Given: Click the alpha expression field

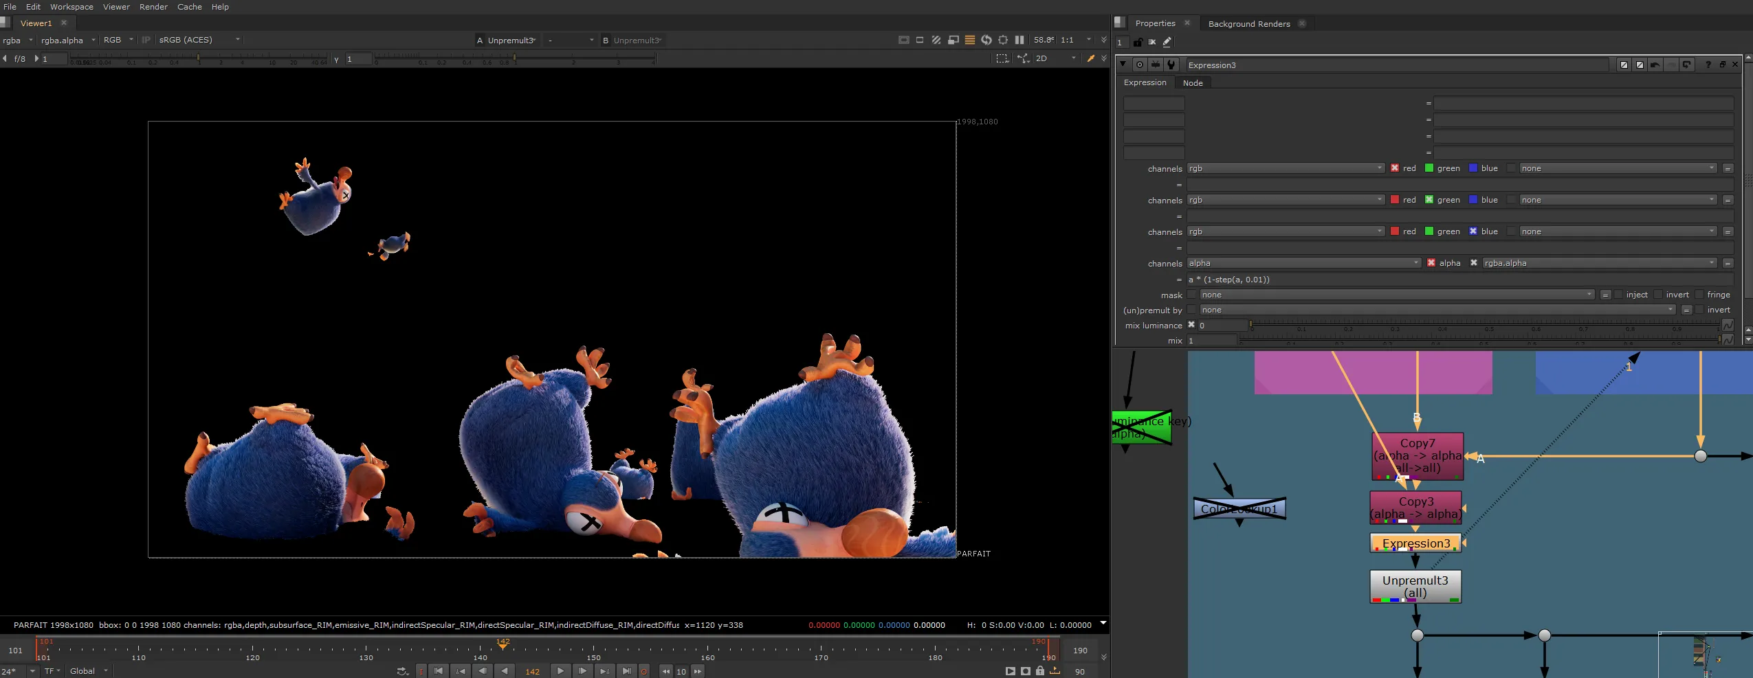Looking at the screenshot, I should click(x=1460, y=280).
